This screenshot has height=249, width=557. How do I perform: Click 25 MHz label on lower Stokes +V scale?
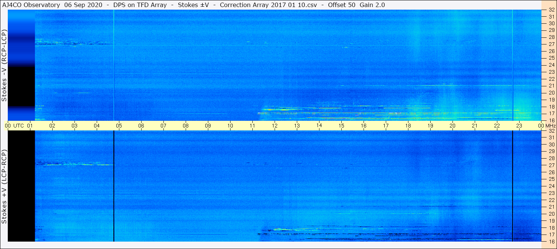pos(551,179)
